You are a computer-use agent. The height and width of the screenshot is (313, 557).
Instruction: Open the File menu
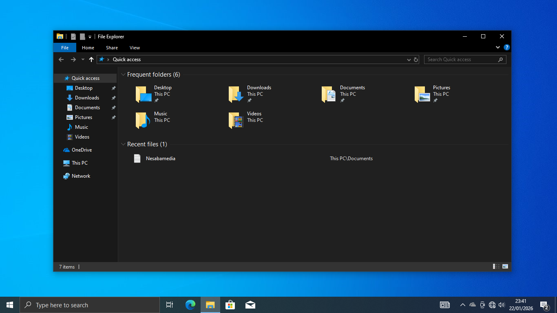(x=65, y=48)
